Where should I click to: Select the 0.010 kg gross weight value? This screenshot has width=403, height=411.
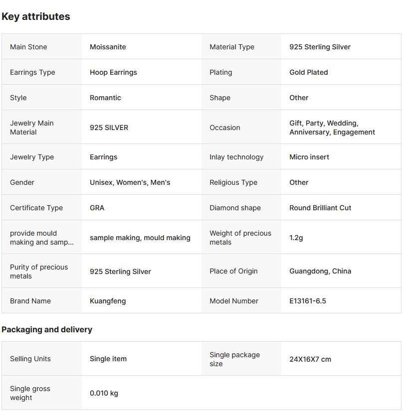coord(104,393)
